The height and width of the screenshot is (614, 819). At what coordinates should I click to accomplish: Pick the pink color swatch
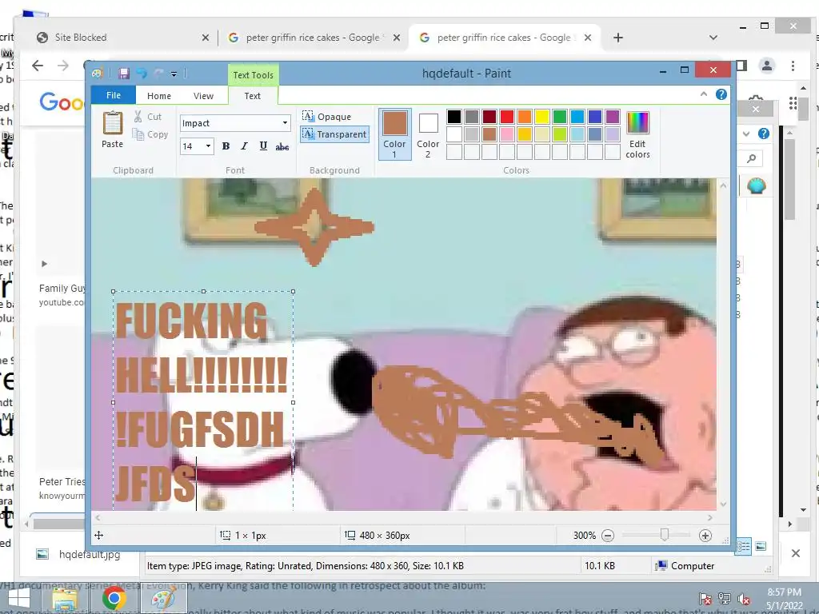point(507,134)
